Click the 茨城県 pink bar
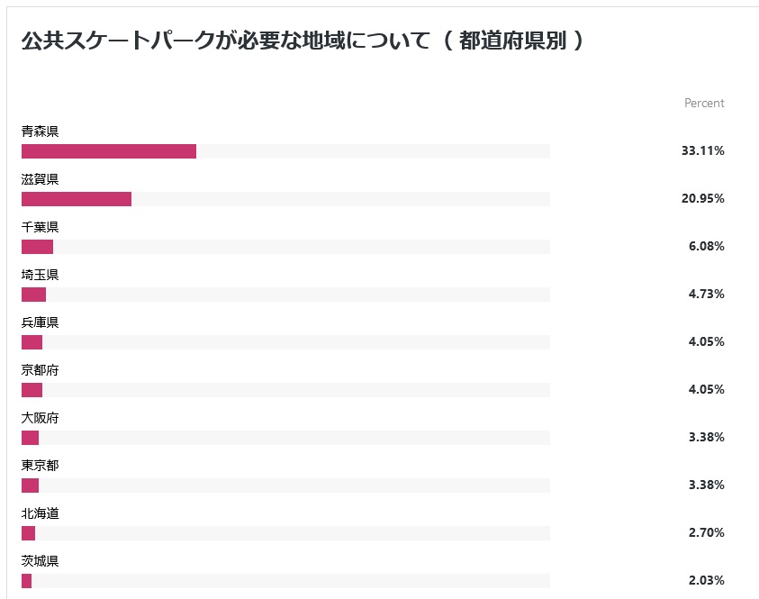This screenshot has height=599, width=759. (27, 581)
